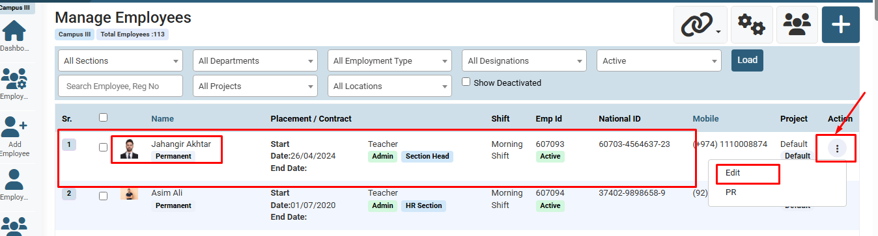Open the All Designations dropdown
The width and height of the screenshot is (878, 236).
click(524, 60)
